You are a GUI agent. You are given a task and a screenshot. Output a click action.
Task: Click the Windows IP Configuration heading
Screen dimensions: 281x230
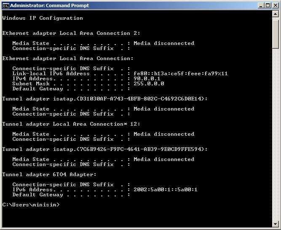tap(43, 18)
